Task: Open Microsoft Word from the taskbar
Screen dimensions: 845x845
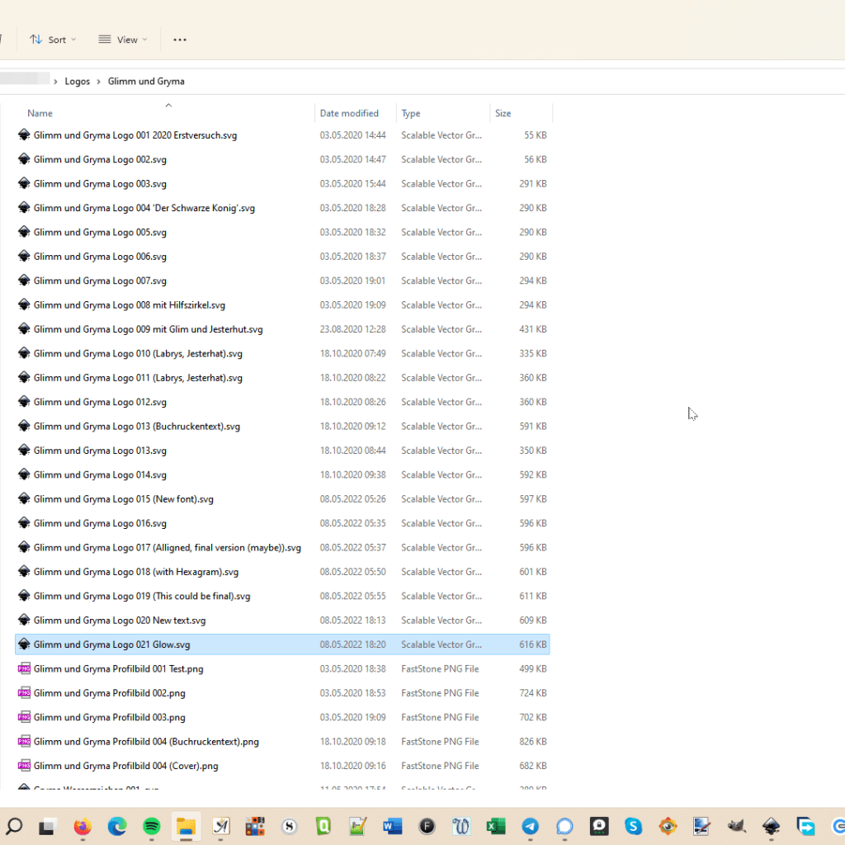Action: [x=392, y=826]
